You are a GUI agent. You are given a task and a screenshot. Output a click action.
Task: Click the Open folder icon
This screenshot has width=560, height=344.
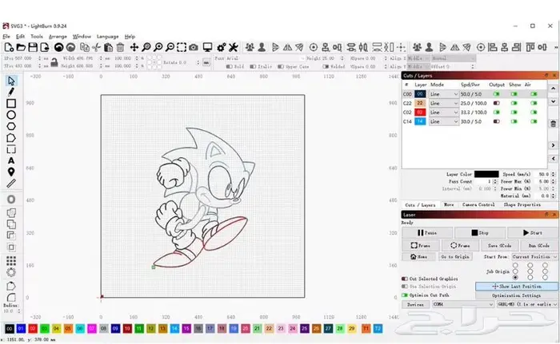pyautogui.click(x=21, y=47)
